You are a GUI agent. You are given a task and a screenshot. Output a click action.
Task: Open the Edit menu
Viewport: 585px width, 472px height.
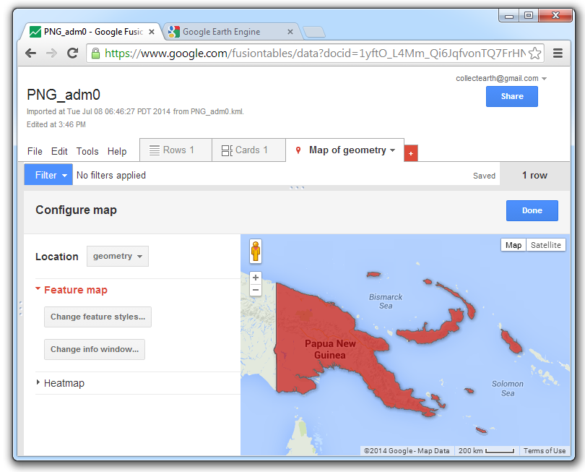[59, 151]
